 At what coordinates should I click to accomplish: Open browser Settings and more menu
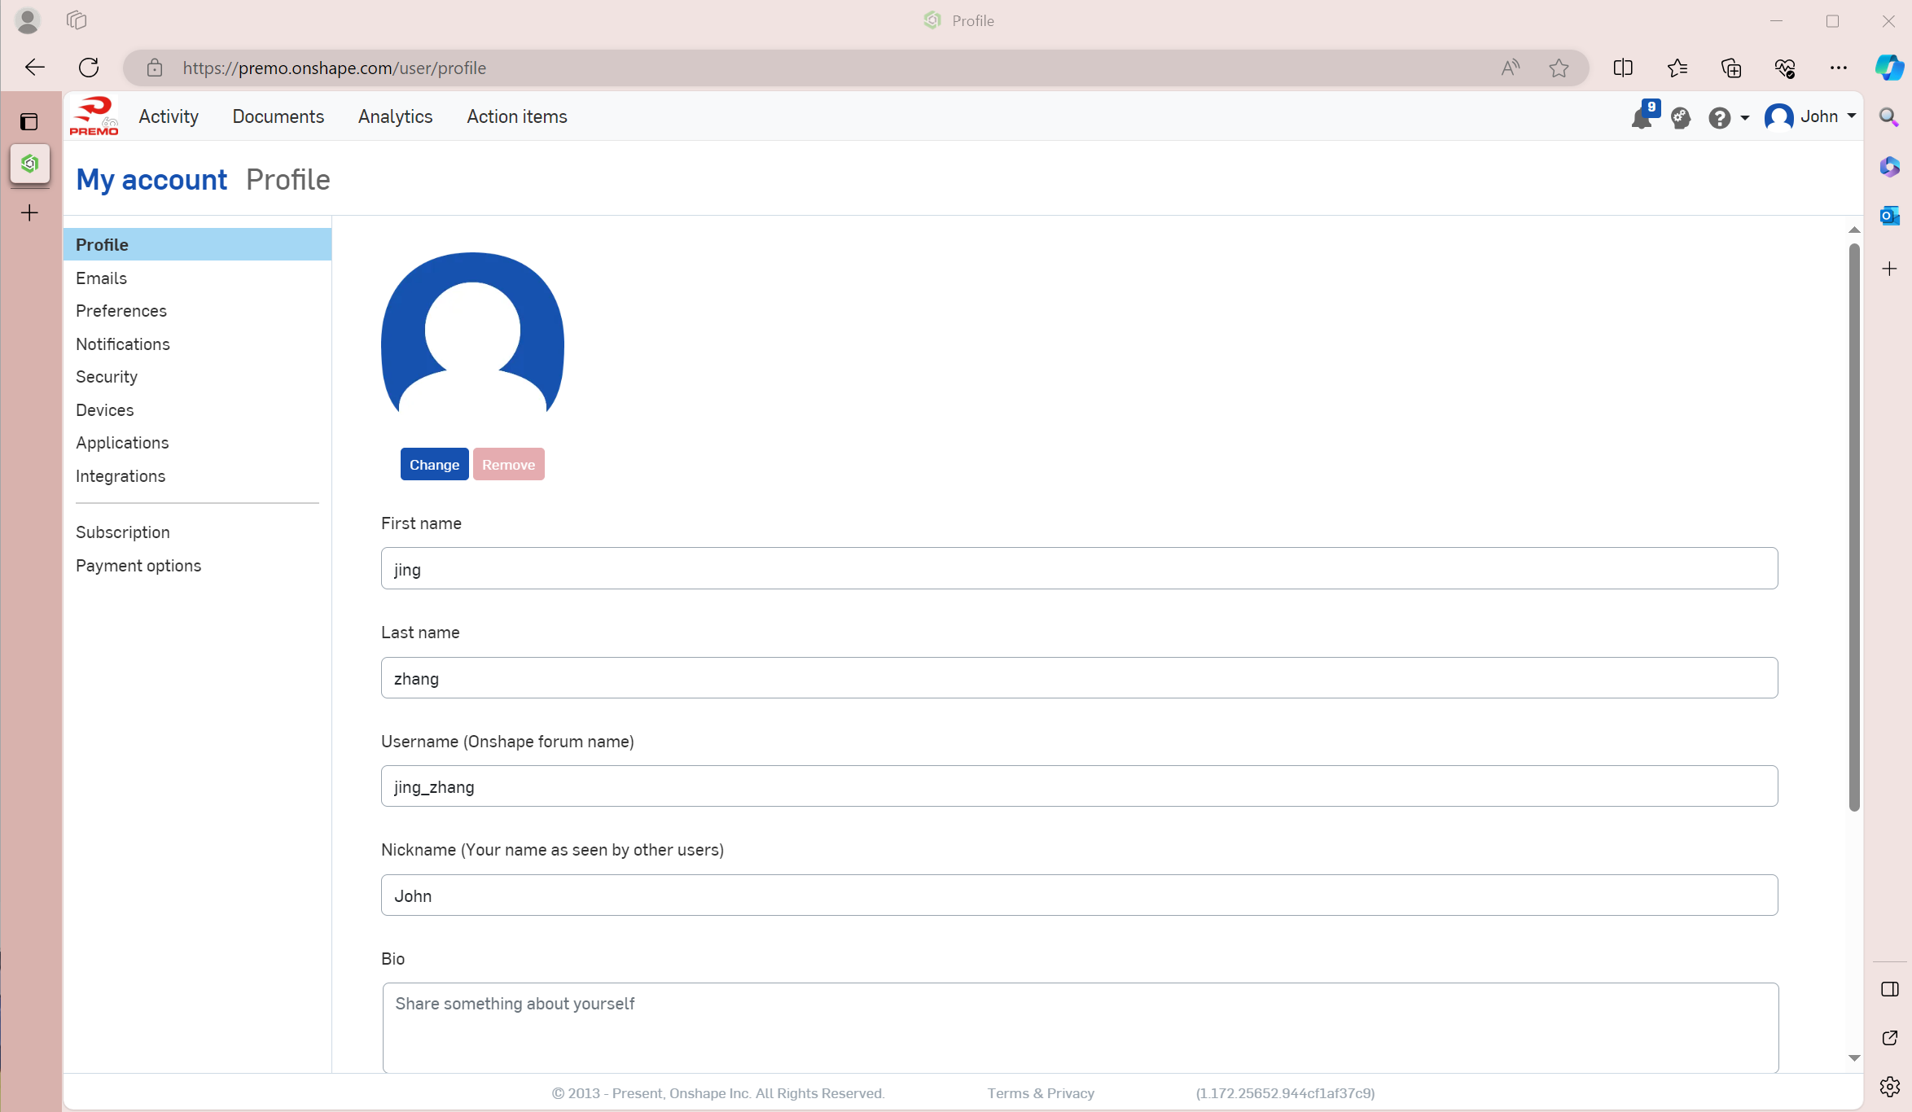(1838, 68)
